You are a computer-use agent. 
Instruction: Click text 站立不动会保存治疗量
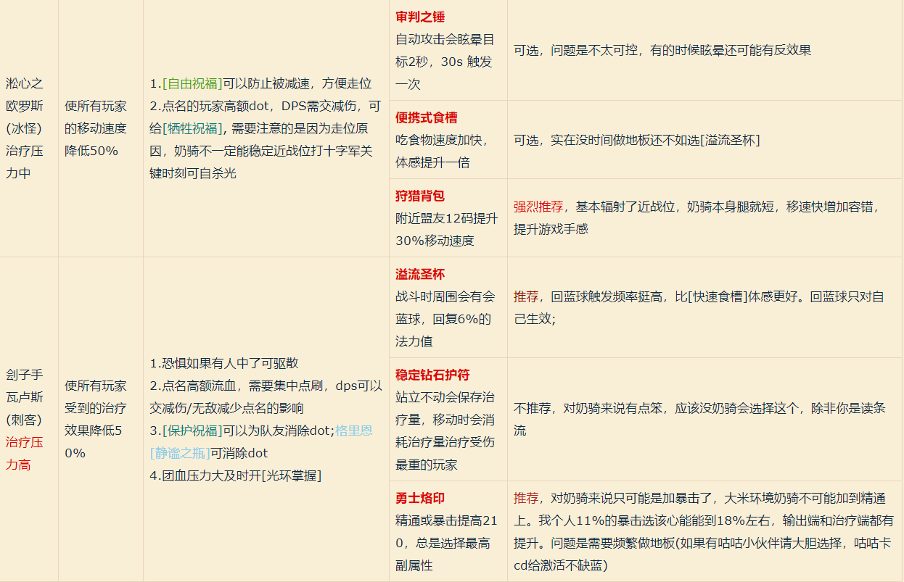click(445, 408)
